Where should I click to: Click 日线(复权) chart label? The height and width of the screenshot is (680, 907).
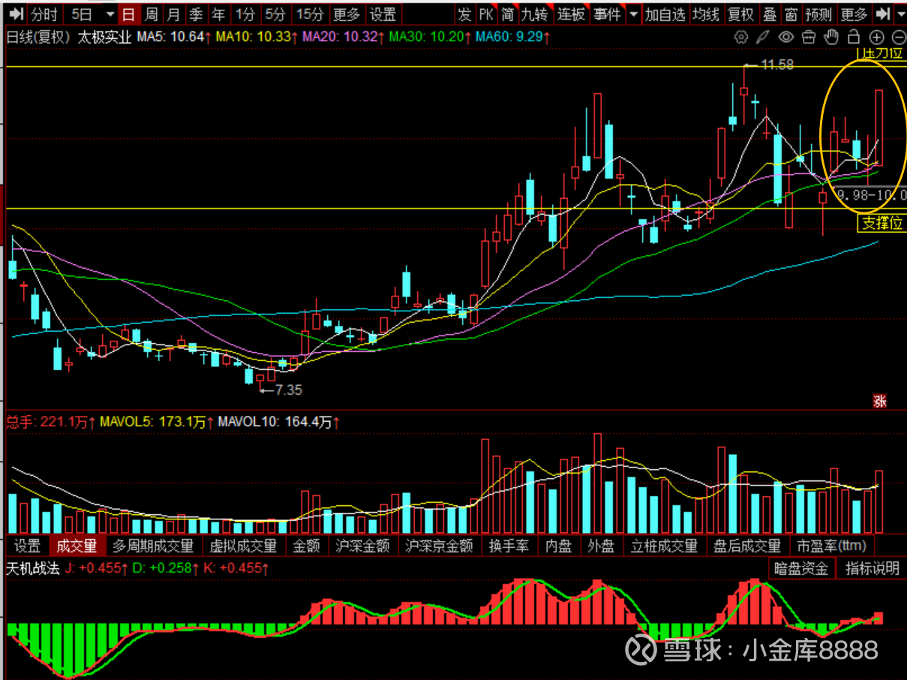[39, 35]
